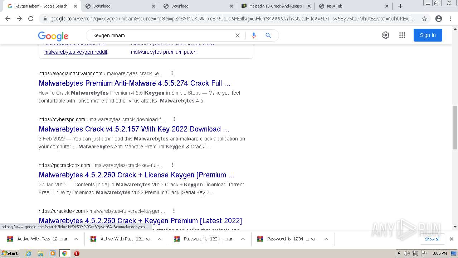Click the browser back arrow

(x=8, y=19)
